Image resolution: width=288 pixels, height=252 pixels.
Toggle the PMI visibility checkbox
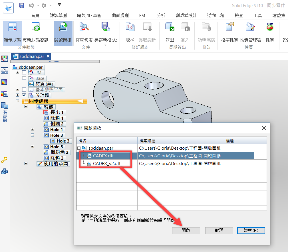pos(24,72)
